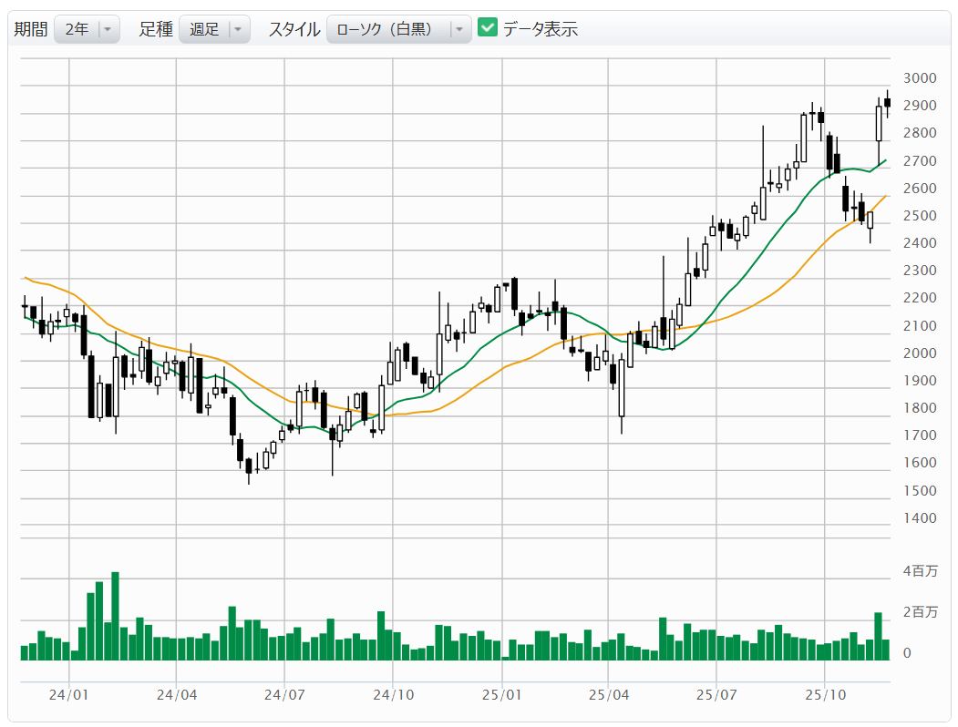Click the latest candlestick at far right
Screen dimensions: 958x727
pyautogui.click(x=887, y=103)
